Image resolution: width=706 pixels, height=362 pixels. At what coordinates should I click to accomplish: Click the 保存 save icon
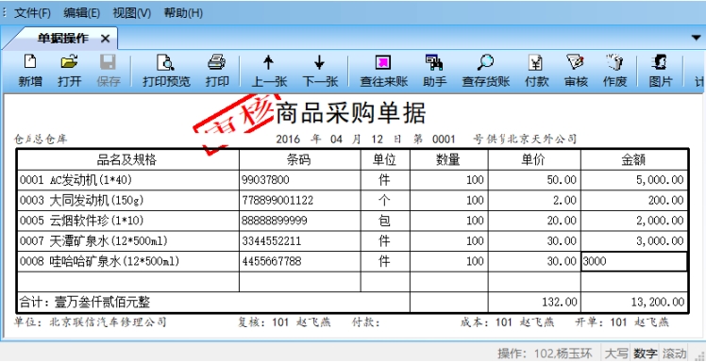click(109, 71)
